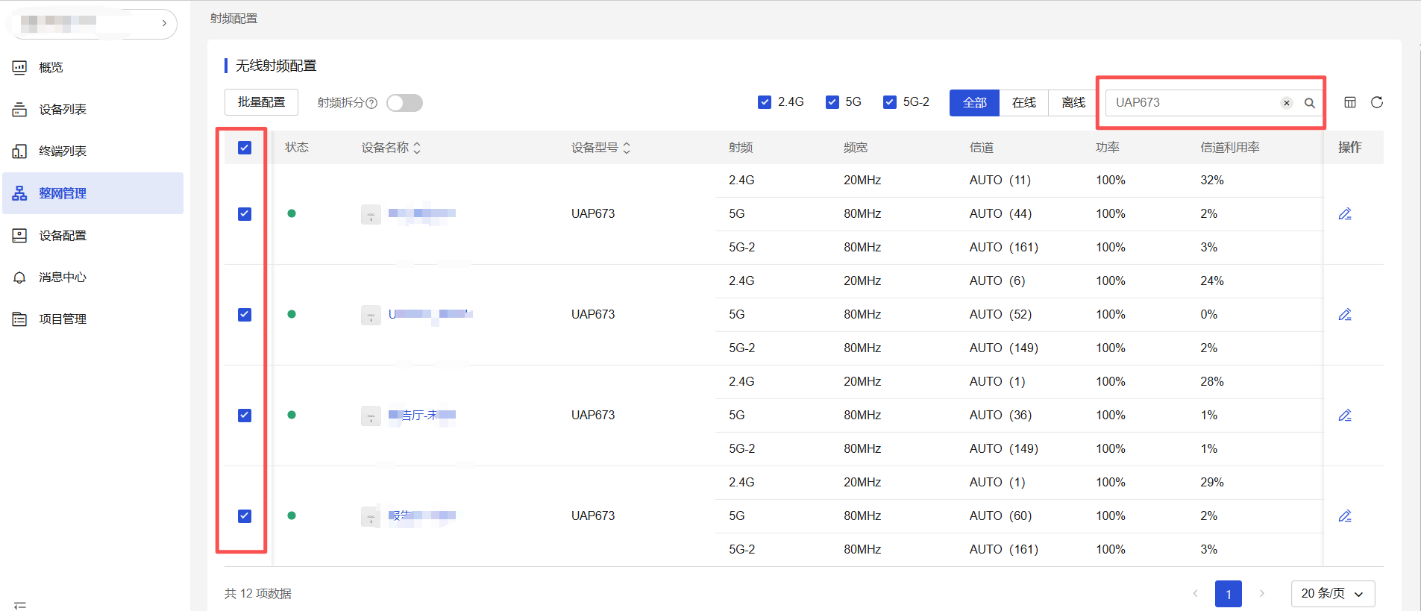This screenshot has width=1421, height=611.
Task: Go to page 1 in pagination
Action: pyautogui.click(x=1228, y=594)
